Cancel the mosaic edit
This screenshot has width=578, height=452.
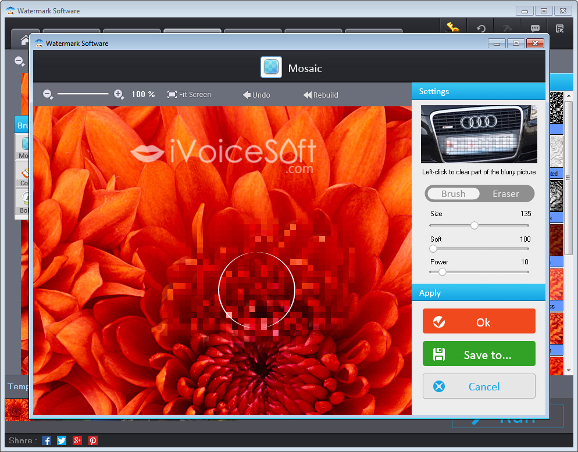(479, 386)
